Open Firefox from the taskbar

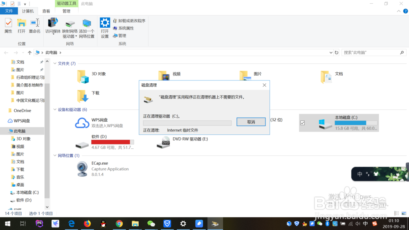(87, 223)
